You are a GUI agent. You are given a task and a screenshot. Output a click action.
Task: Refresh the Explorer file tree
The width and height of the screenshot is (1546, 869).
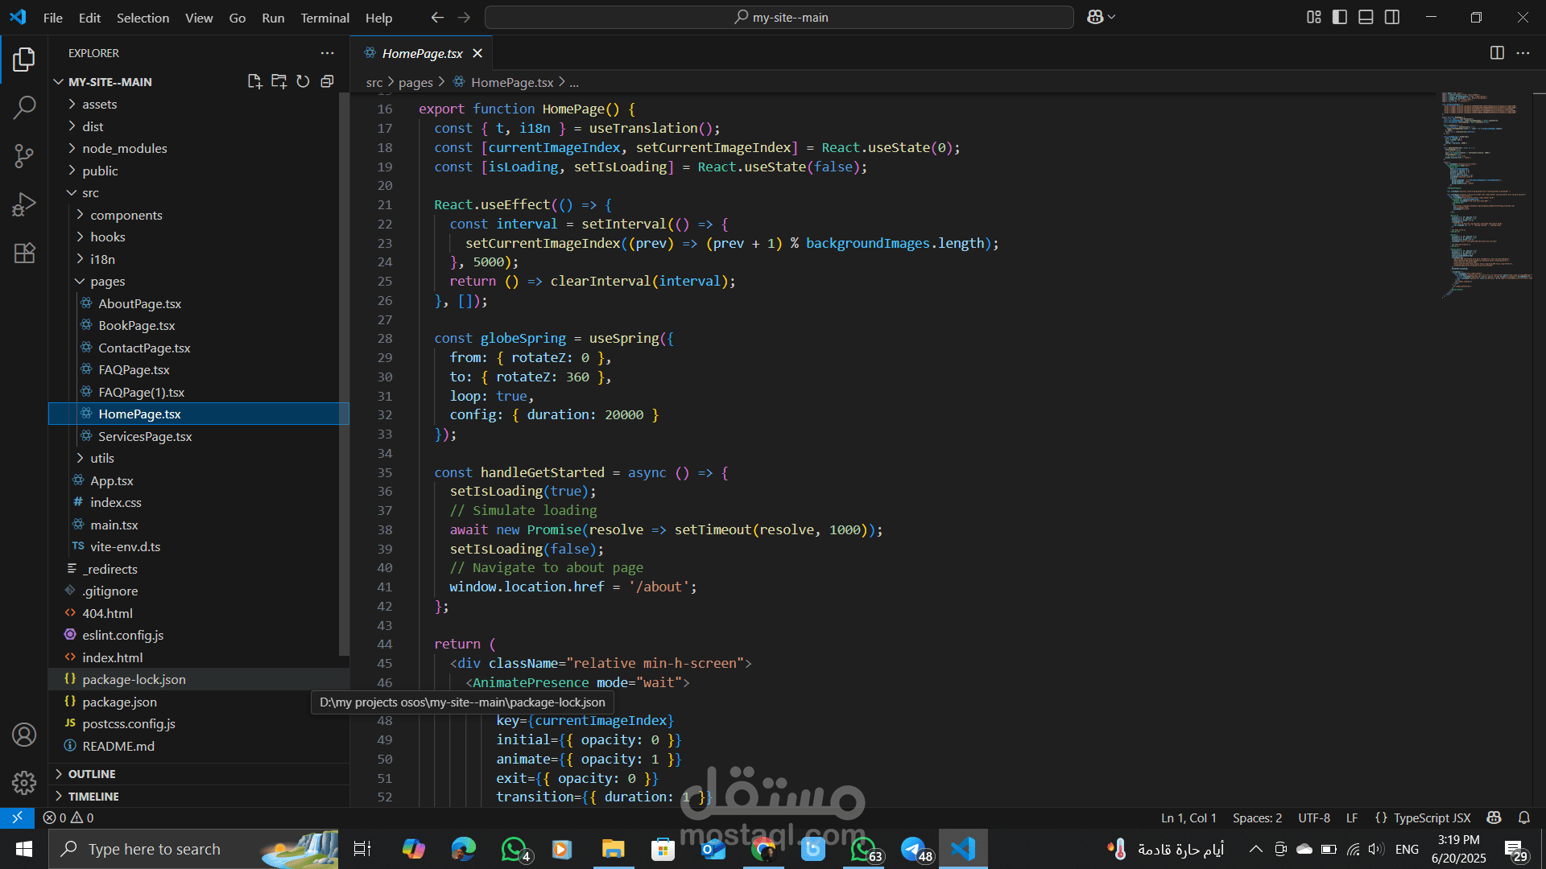tap(303, 81)
